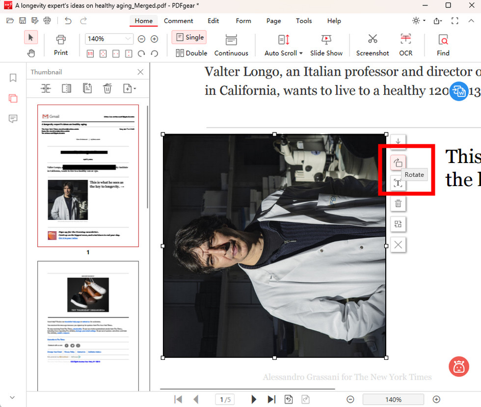
Task: Open the add page dropdown in Thumbnail panel
Action: click(x=128, y=88)
